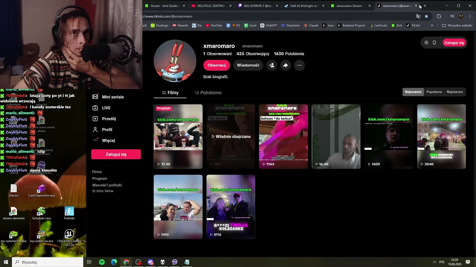Image resolution: width=476 pixels, height=267 pixels.
Task: Open a new browser tab
Action: pos(425,6)
